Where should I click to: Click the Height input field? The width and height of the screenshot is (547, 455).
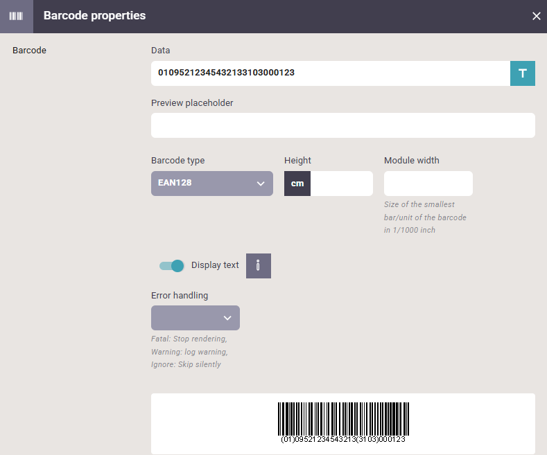341,184
